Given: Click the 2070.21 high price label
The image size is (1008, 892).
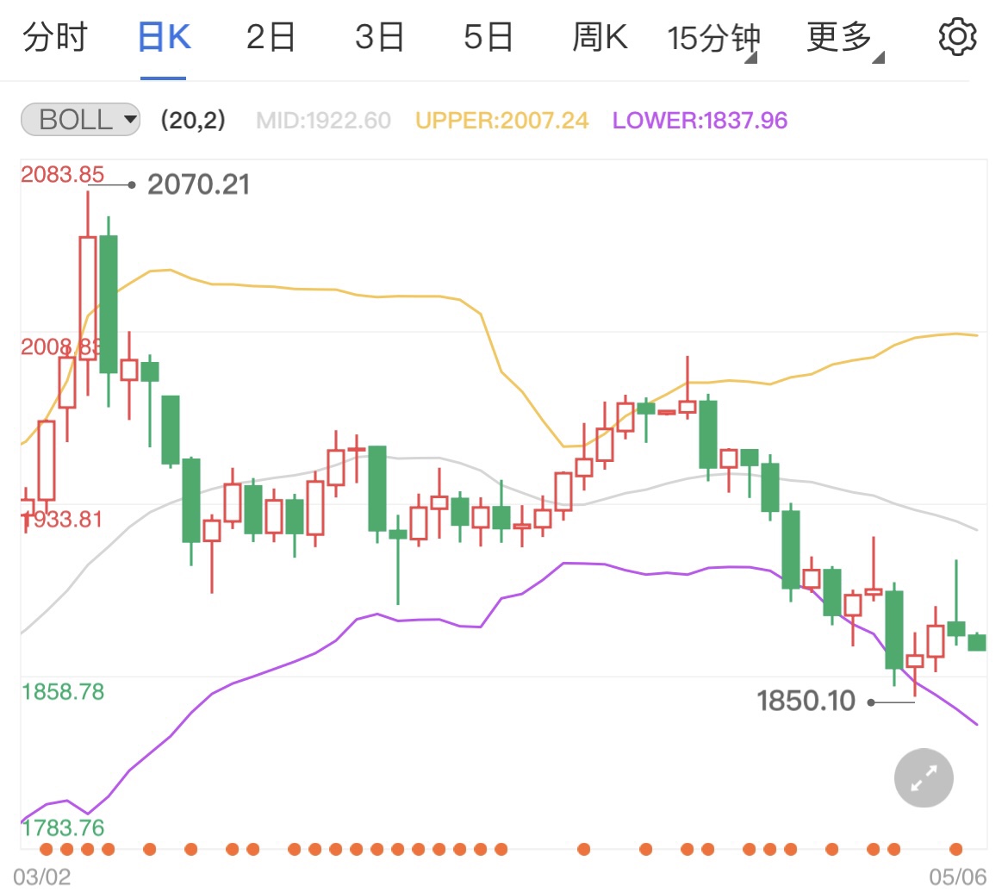Looking at the screenshot, I should pyautogui.click(x=198, y=184).
